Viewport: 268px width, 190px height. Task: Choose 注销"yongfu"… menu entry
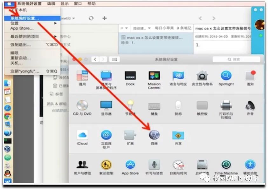pos(32,71)
